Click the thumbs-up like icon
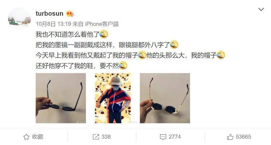The height and width of the screenshot is (145, 271). [230, 137]
